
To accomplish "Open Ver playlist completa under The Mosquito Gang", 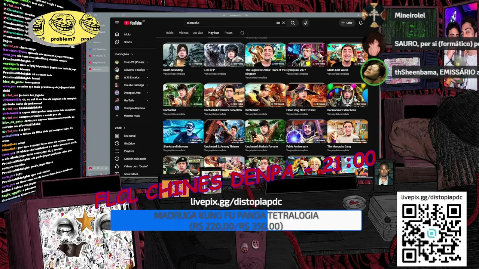I will 338,150.
